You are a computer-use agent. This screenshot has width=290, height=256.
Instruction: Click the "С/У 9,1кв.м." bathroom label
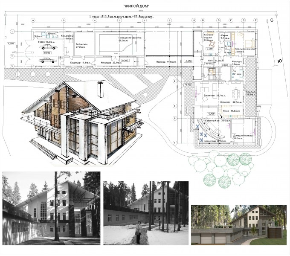pos(237,73)
